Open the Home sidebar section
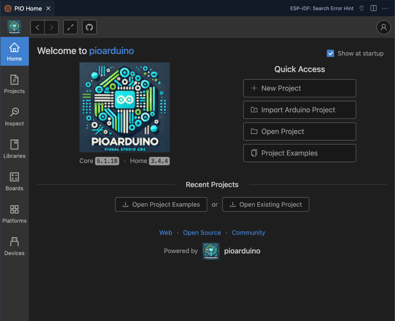Viewport: 395px width, 321px height. click(14, 52)
